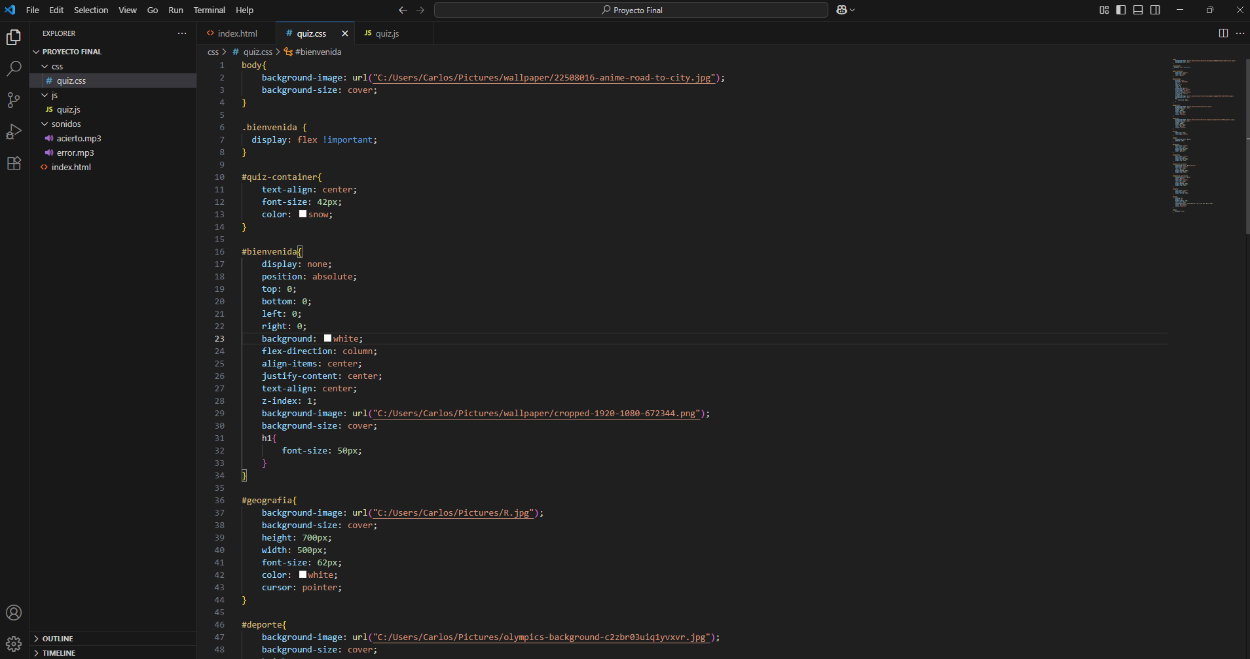Expand the OUTLINE section

(58, 639)
